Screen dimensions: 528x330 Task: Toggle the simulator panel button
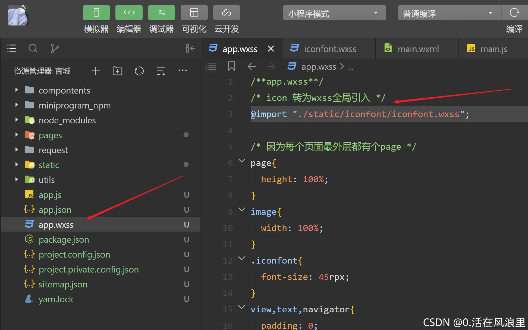(96, 13)
